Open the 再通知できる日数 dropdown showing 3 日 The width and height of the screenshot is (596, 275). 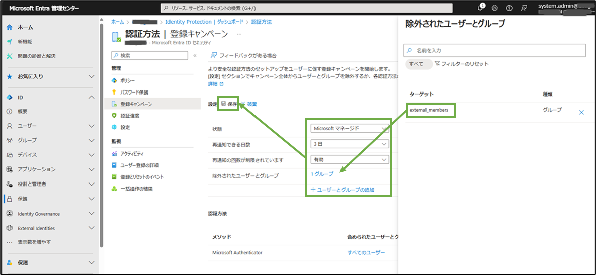coord(350,144)
